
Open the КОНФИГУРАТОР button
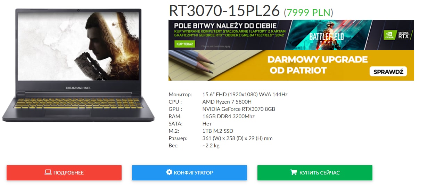pyautogui.click(x=189, y=173)
